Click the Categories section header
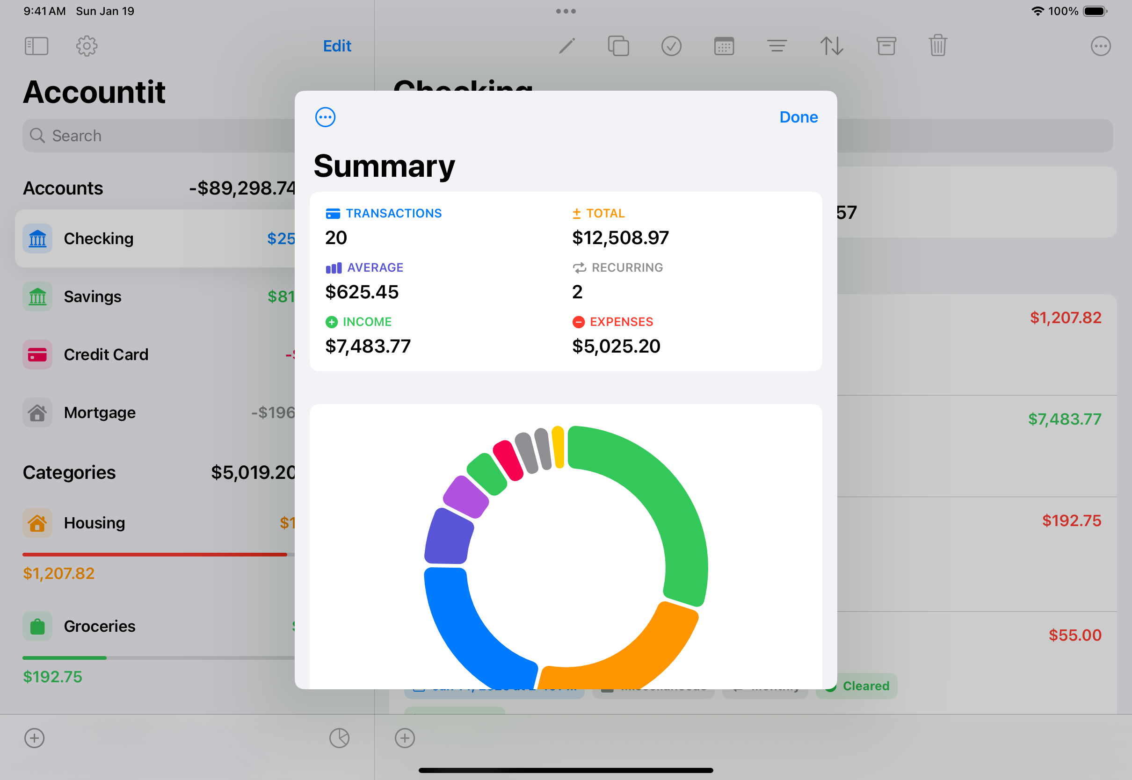Screen dimensions: 1132x780 (69, 473)
